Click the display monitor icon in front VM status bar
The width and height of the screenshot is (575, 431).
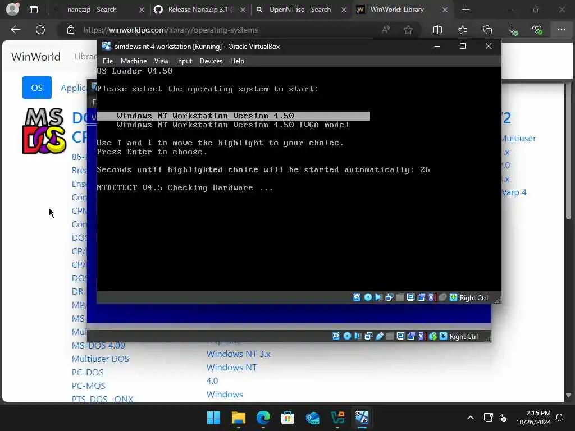(x=410, y=297)
